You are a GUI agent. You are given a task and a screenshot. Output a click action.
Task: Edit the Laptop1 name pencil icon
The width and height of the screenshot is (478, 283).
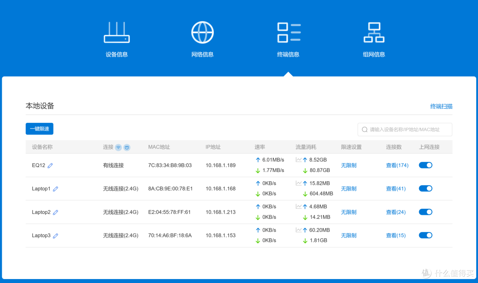click(55, 189)
